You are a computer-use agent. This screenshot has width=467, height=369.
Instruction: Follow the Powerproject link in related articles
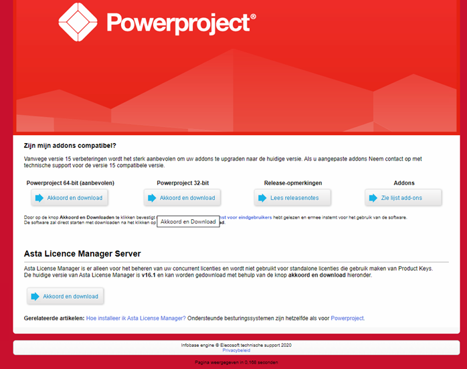pos(347,318)
